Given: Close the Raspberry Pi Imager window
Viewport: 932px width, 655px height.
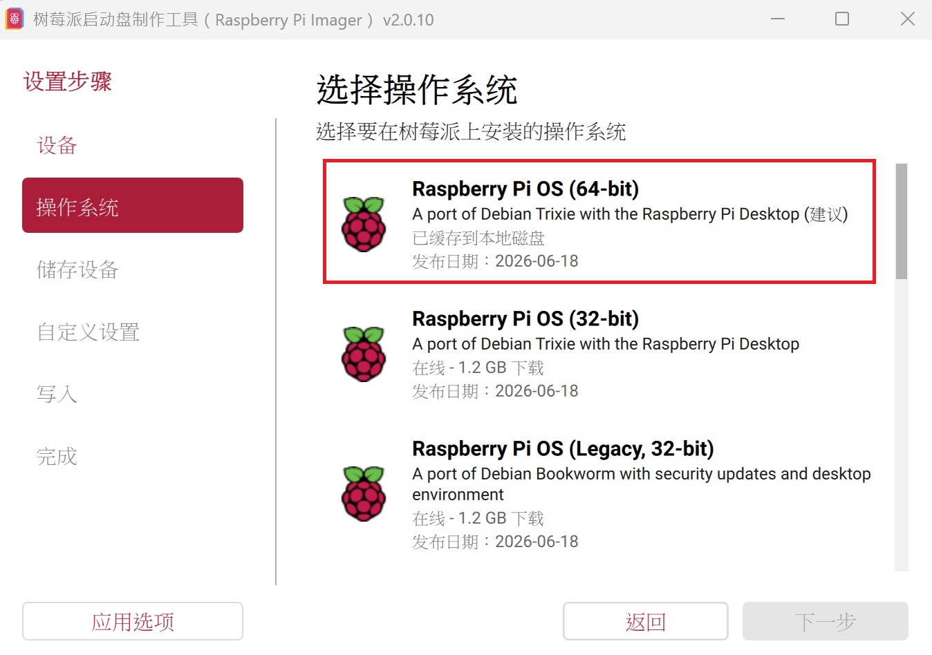Looking at the screenshot, I should [x=908, y=19].
